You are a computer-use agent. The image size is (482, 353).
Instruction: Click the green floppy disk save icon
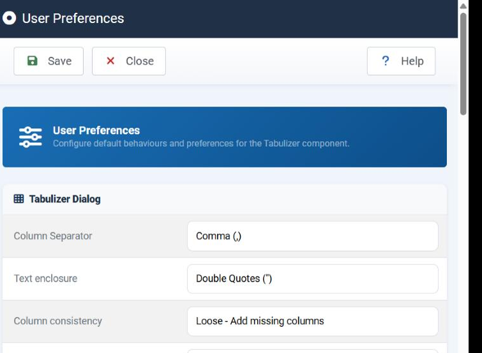click(x=33, y=61)
